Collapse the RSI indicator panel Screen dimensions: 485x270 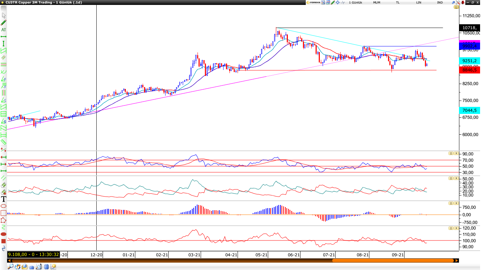click(451, 153)
